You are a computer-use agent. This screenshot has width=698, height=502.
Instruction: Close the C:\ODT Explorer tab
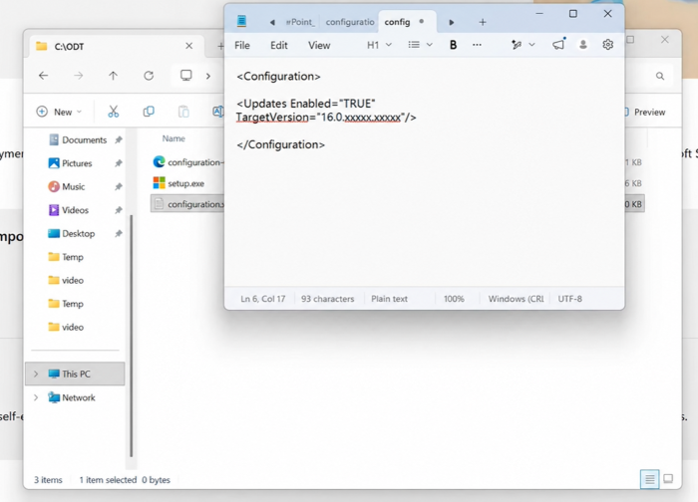(x=188, y=46)
